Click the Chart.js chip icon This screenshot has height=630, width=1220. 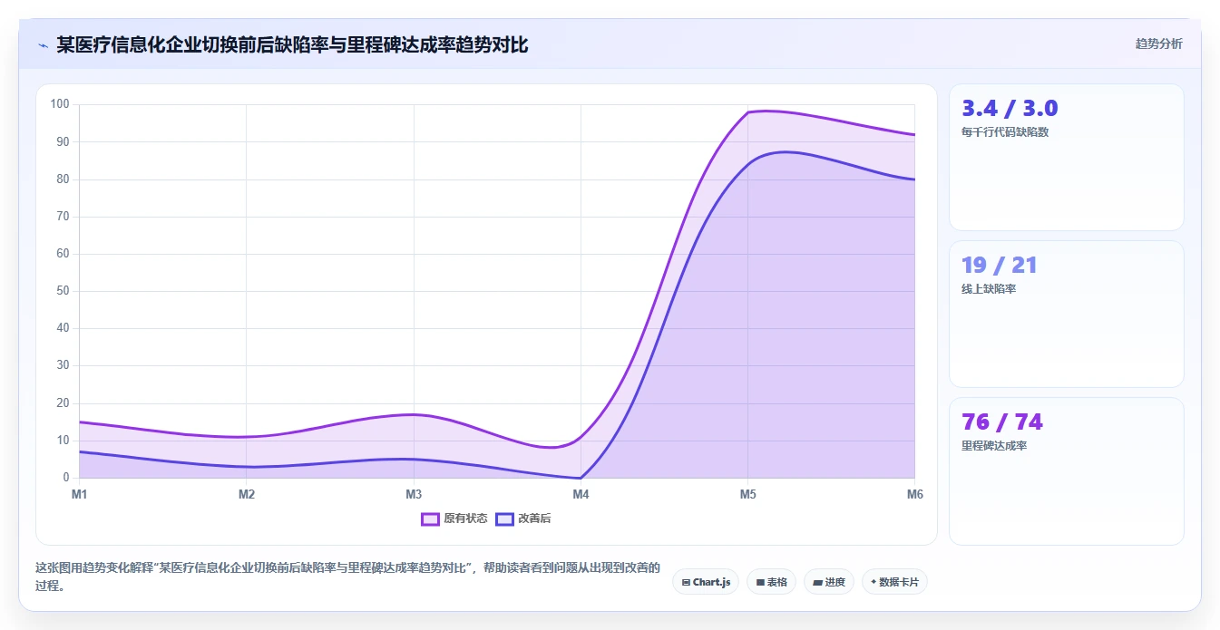point(686,582)
